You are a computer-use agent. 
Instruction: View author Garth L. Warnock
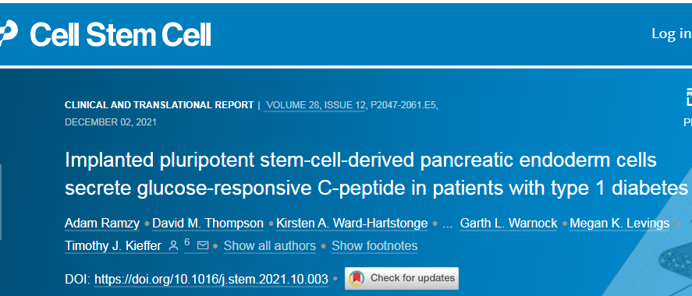pyautogui.click(x=509, y=224)
